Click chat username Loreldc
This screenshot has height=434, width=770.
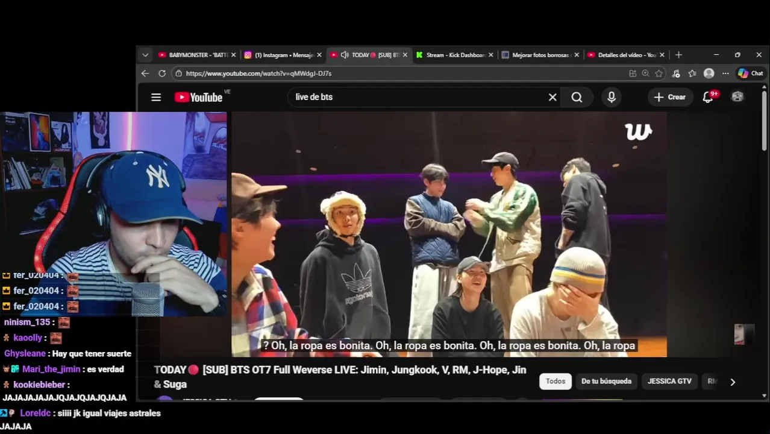[36, 414]
